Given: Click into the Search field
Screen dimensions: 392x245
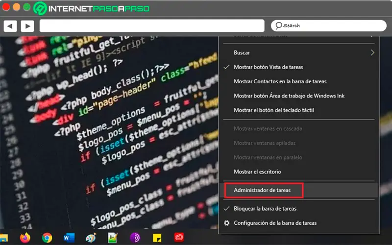Looking at the screenshot, I should 329,26.
